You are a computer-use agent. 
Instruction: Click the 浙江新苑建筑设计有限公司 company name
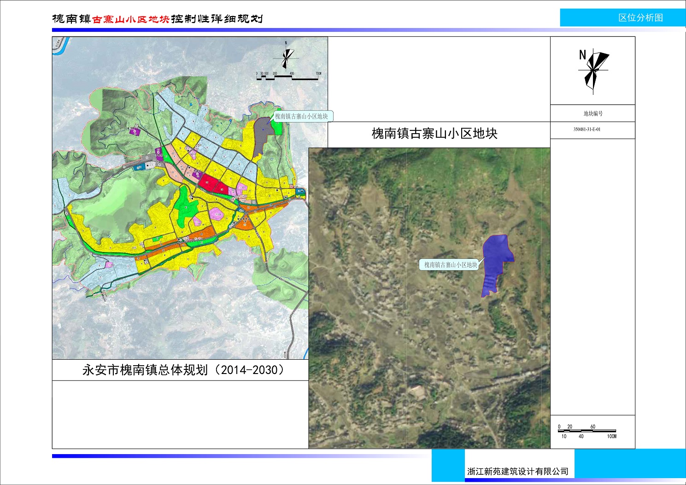coord(517,471)
